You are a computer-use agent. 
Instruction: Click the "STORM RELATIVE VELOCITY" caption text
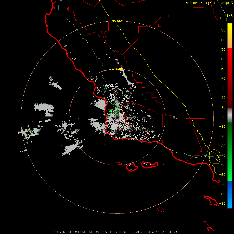[x=81, y=232]
